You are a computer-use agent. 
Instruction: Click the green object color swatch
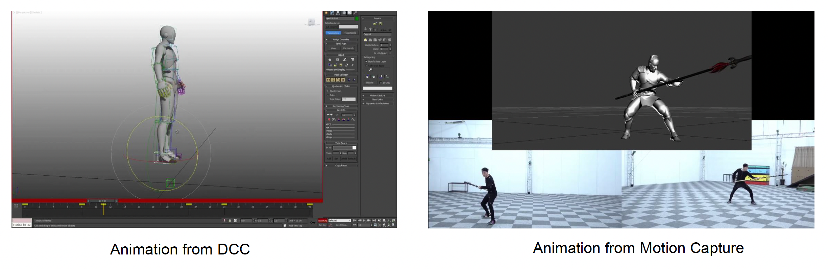tap(357, 19)
